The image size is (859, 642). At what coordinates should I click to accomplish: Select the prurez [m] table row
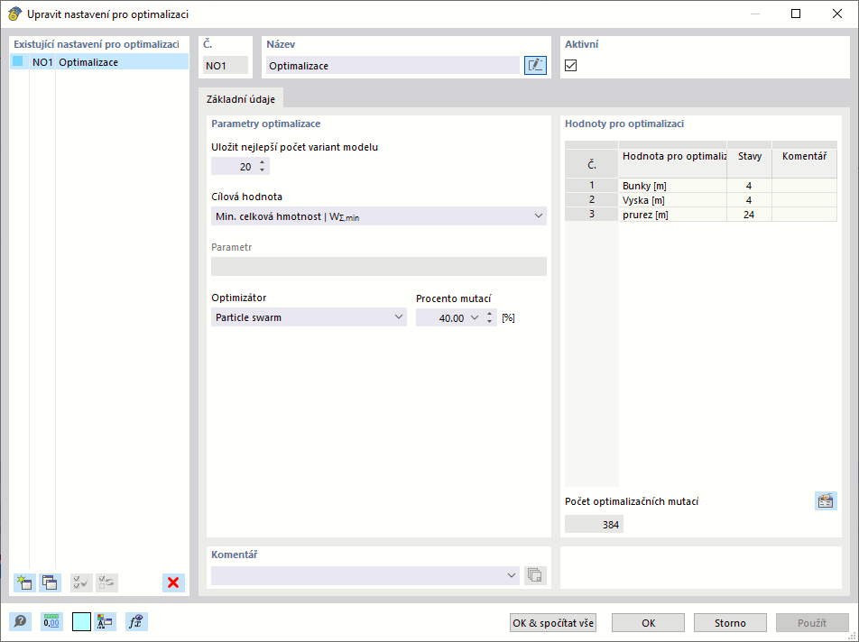tap(701, 214)
